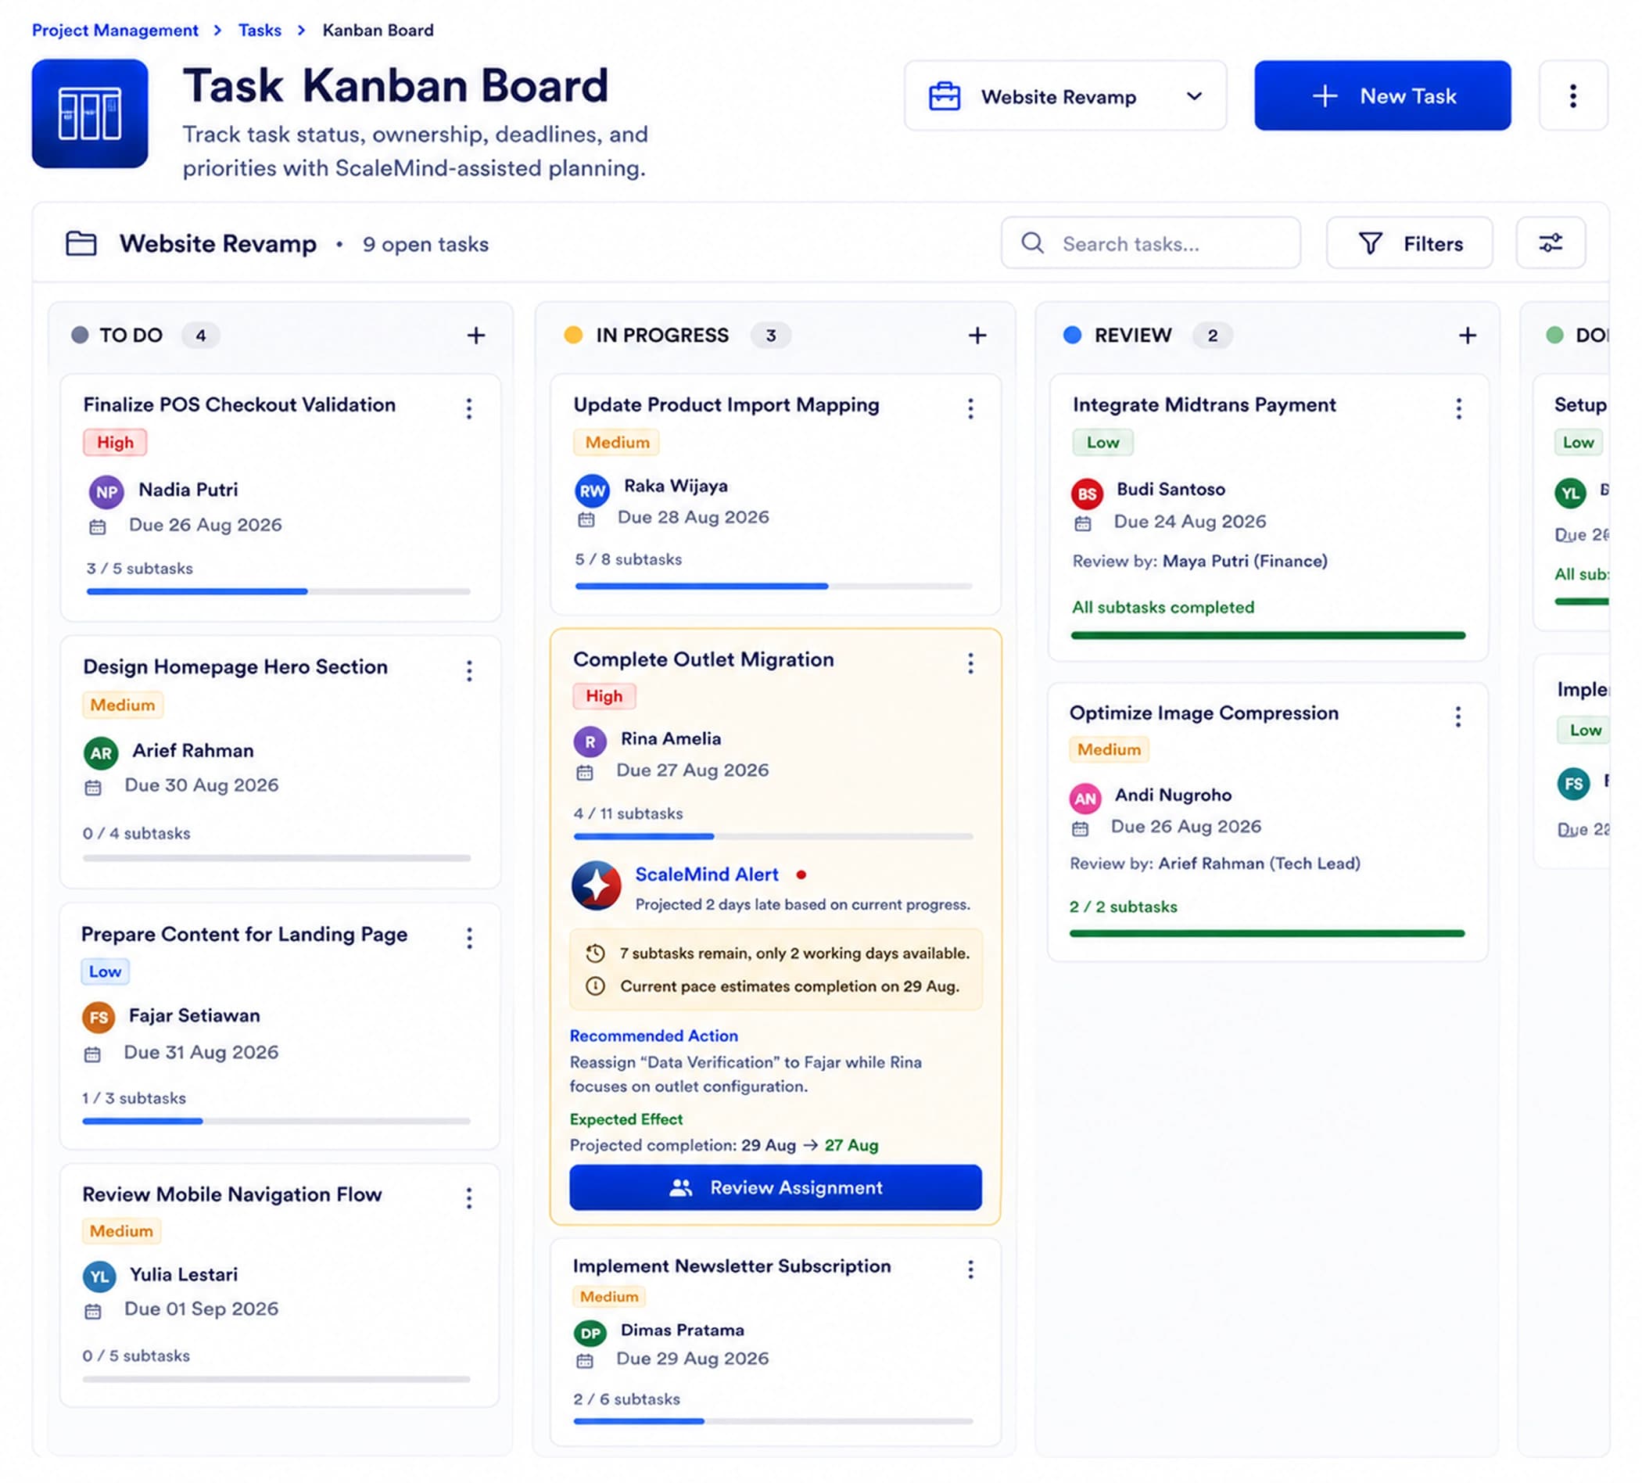
Task: Click the Low tag on Prepare Content card
Action: point(105,972)
